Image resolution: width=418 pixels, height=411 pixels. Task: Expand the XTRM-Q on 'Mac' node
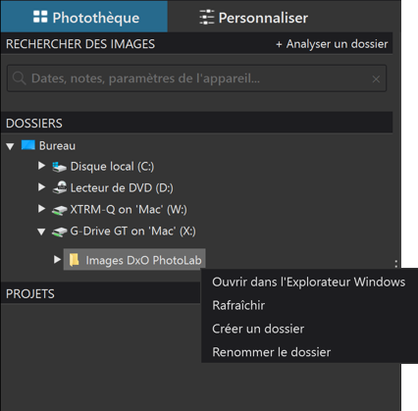[x=41, y=209]
